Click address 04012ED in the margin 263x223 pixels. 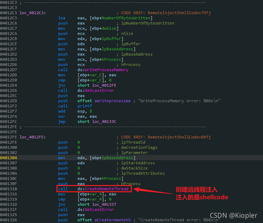[x=9, y=101]
